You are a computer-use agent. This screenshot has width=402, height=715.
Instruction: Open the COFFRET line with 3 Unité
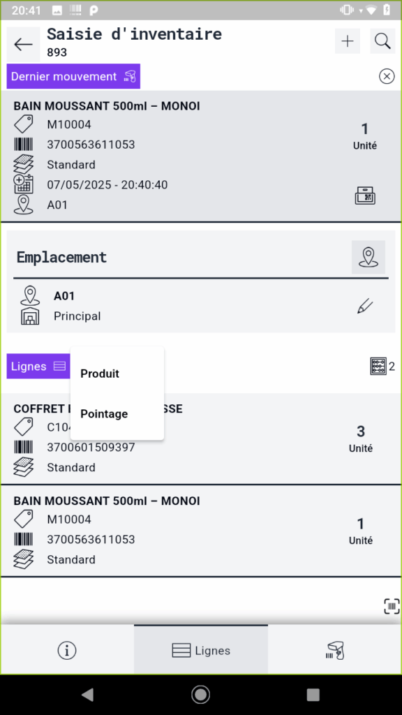201,438
